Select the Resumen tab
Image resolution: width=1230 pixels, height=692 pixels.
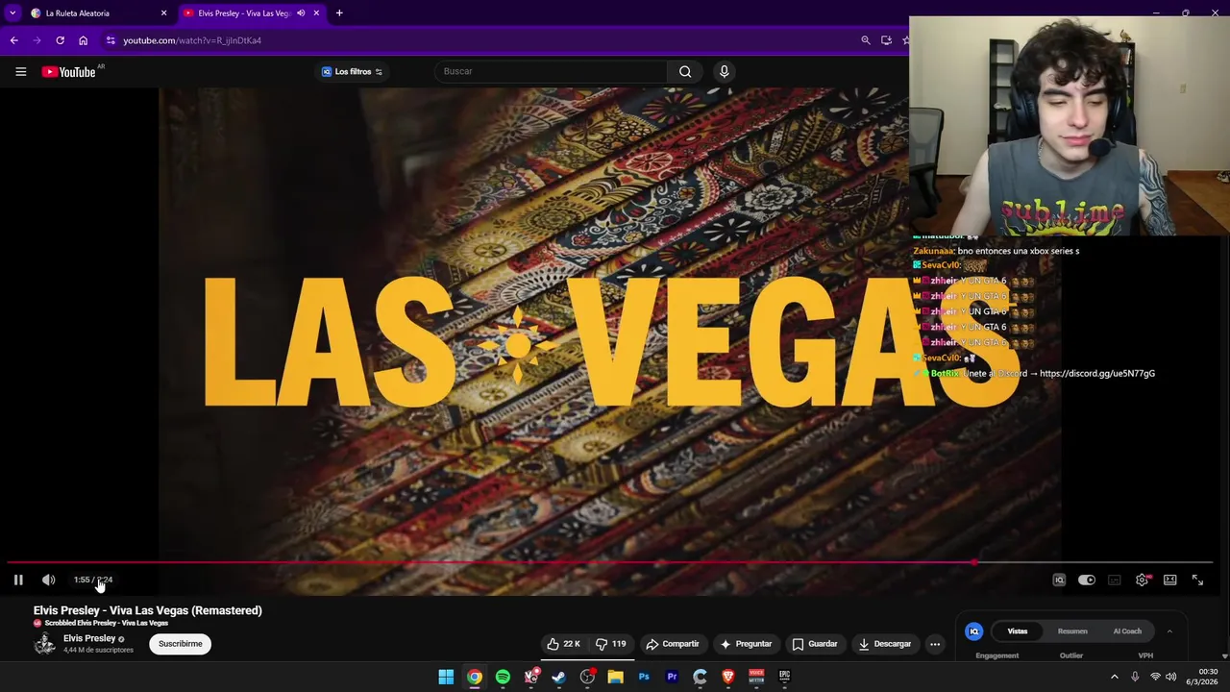pyautogui.click(x=1072, y=631)
